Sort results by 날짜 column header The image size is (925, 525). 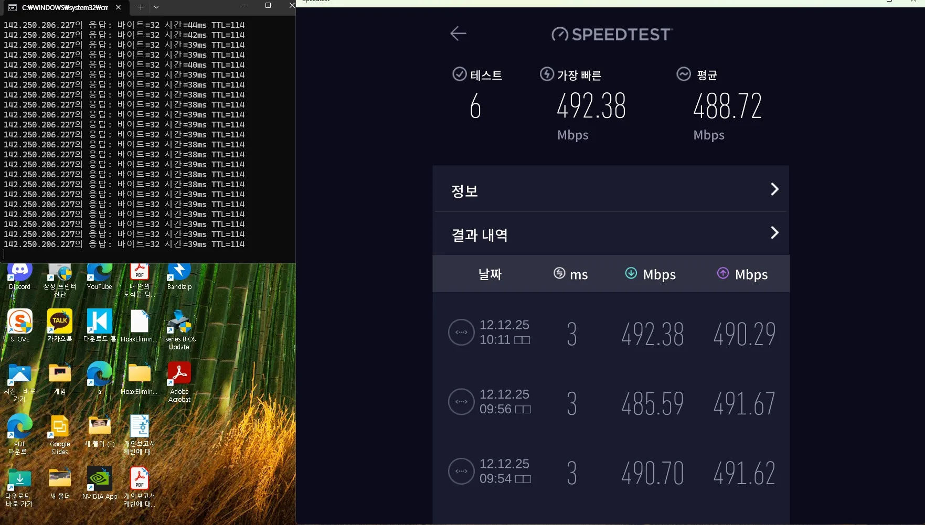click(490, 274)
